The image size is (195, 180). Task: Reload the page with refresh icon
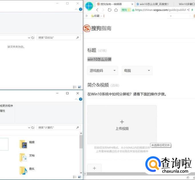[x=110, y=10]
